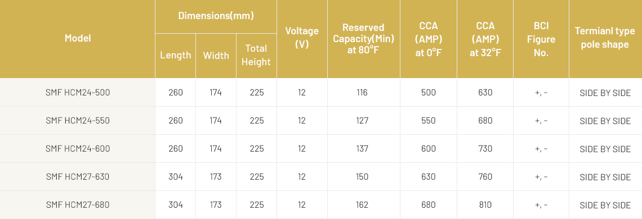Select reserved capacity value 162
Viewport: 642px width, 219px height.
(362, 205)
